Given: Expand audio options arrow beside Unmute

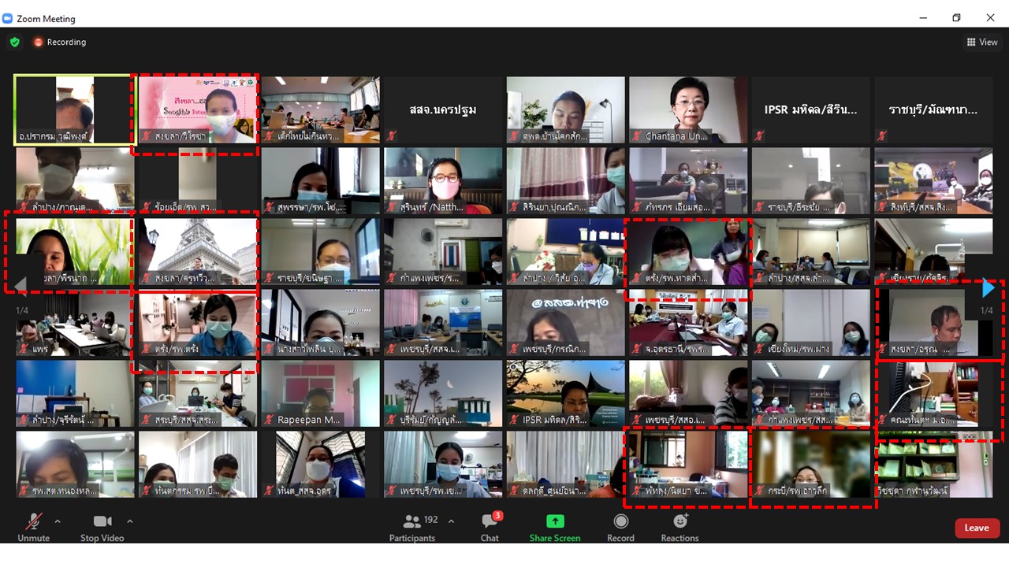Looking at the screenshot, I should [x=57, y=521].
